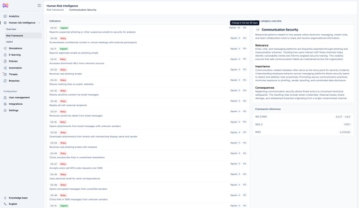Open indicator Reports legitimate emails as phishing

click(148, 51)
